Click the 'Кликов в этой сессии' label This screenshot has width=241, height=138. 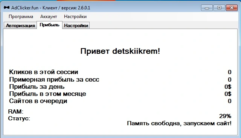44,72
